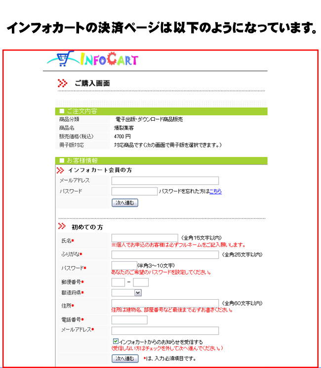Click the 商品分類 row label
The width and height of the screenshot is (321, 368).
tap(69, 120)
